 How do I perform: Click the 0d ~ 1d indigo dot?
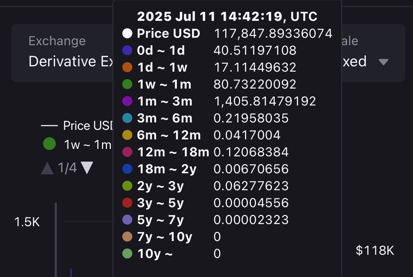click(x=127, y=50)
